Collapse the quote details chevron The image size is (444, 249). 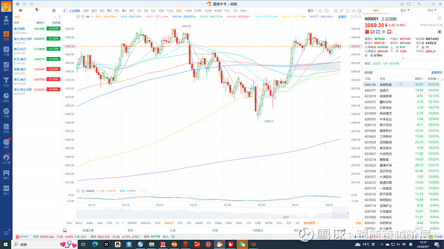pyautogui.click(x=403, y=59)
